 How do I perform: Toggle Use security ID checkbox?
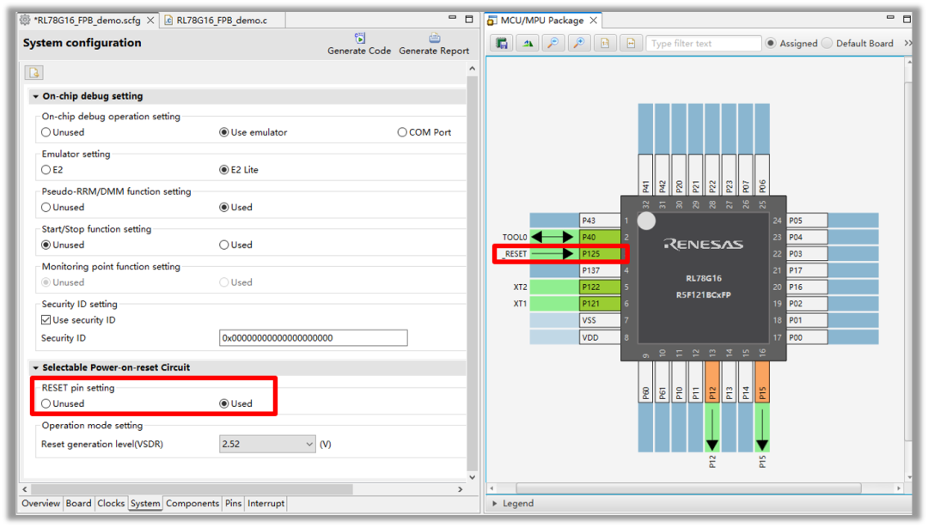[x=46, y=320]
